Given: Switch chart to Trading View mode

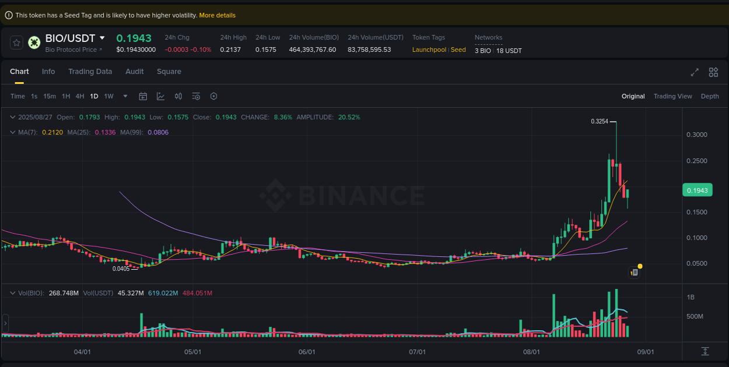Looking at the screenshot, I should click(x=672, y=96).
